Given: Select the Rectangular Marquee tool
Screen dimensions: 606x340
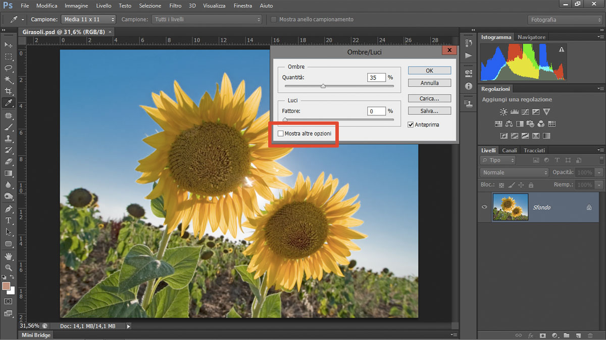Looking at the screenshot, I should [x=9, y=56].
